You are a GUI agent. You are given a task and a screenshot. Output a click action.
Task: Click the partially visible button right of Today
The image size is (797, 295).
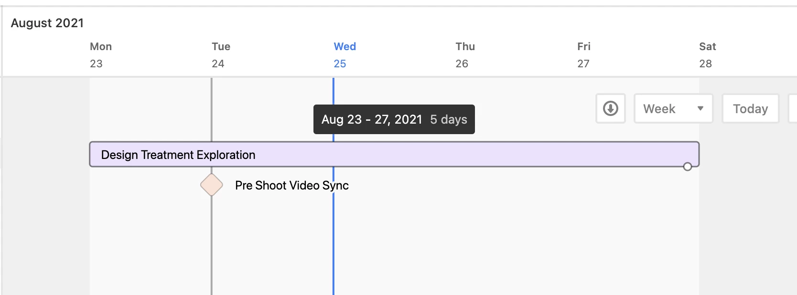pos(793,108)
